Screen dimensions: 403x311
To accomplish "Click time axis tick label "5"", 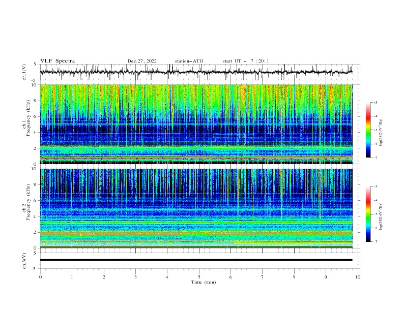I will click(x=199, y=277).
